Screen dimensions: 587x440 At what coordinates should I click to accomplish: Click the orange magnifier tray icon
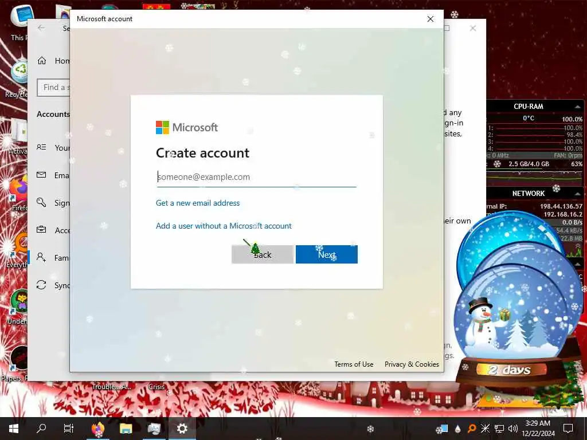pyautogui.click(x=472, y=429)
